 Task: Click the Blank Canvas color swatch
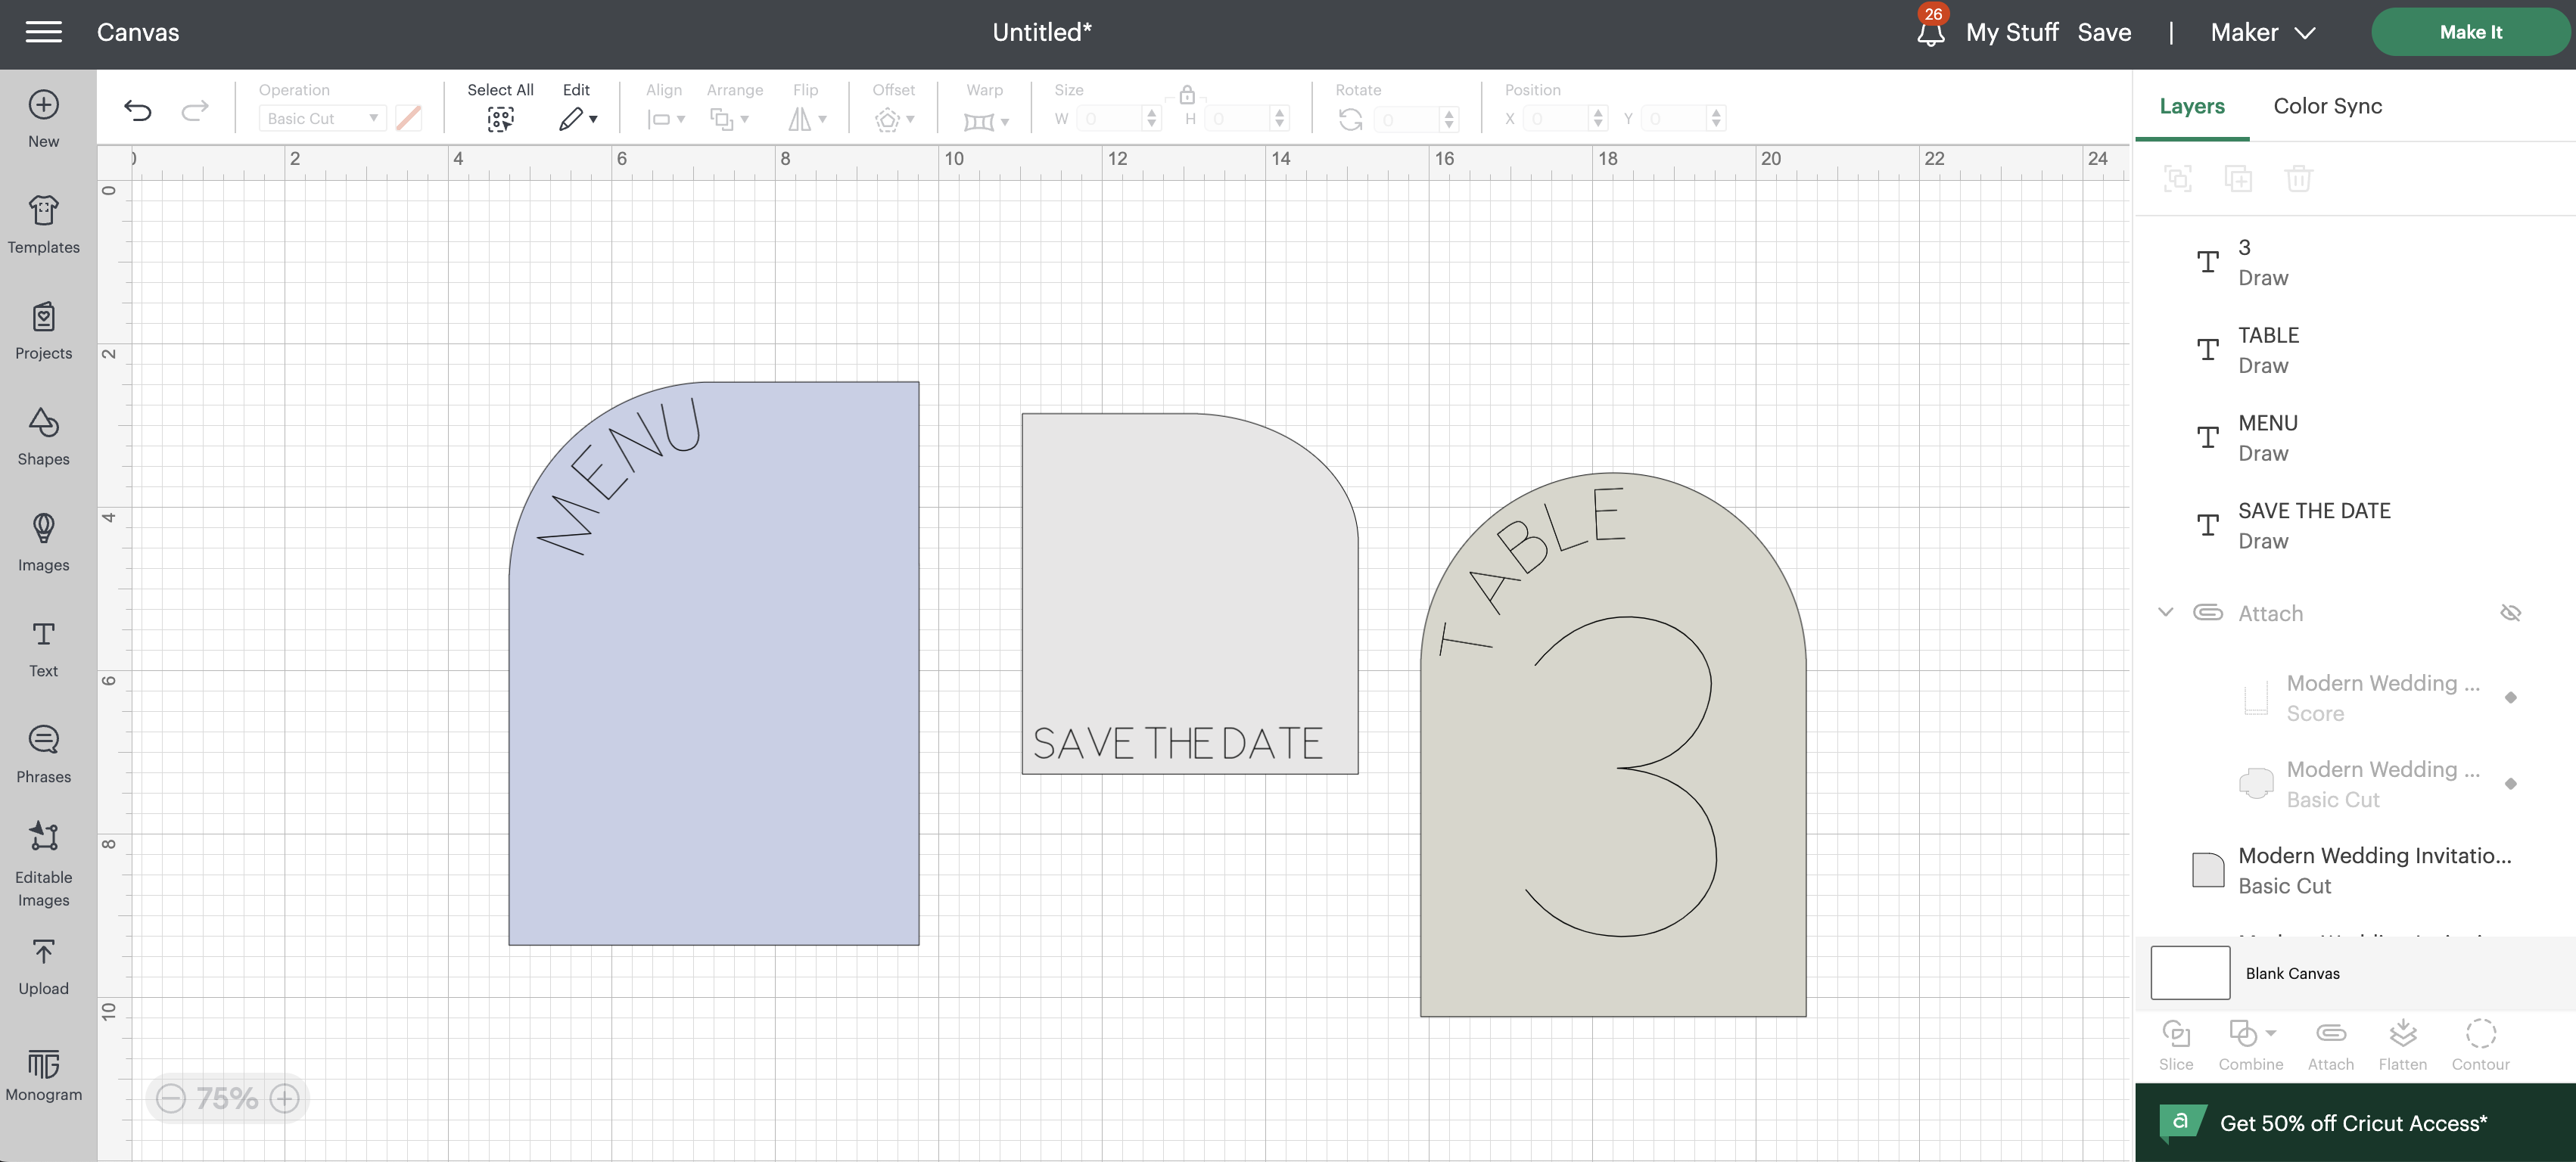point(2190,973)
